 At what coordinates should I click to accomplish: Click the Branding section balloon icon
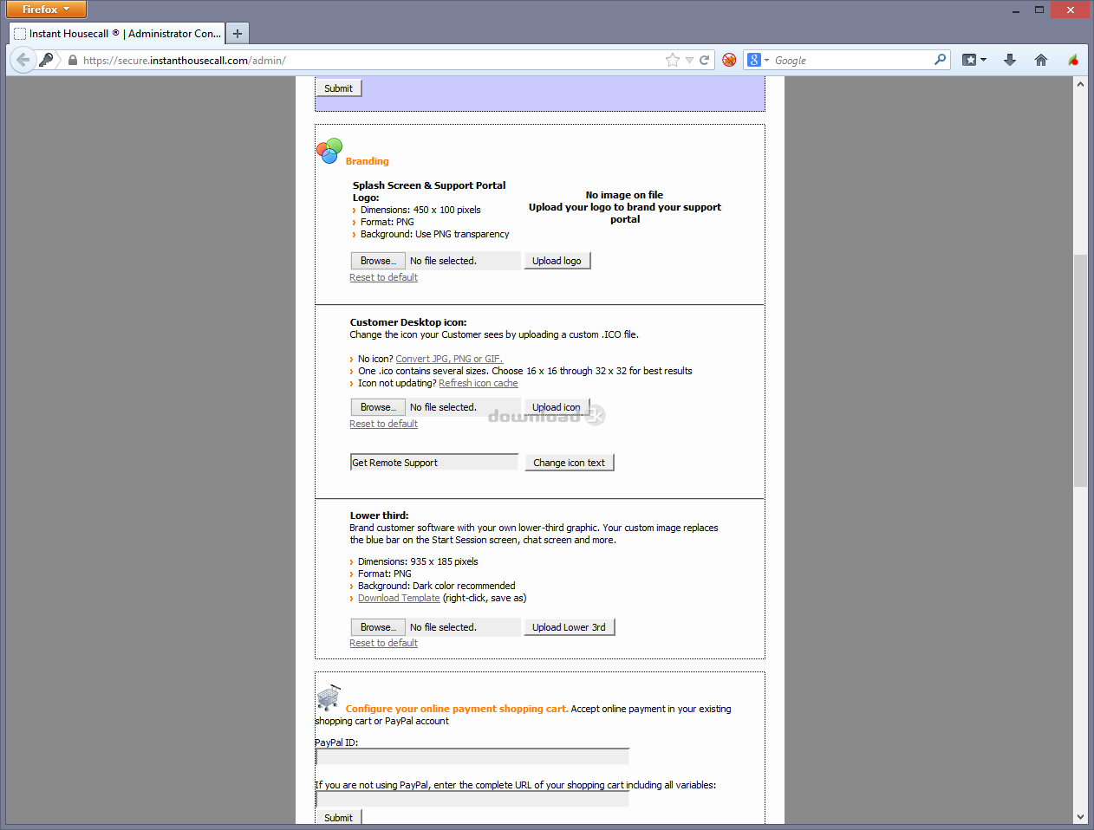(329, 151)
